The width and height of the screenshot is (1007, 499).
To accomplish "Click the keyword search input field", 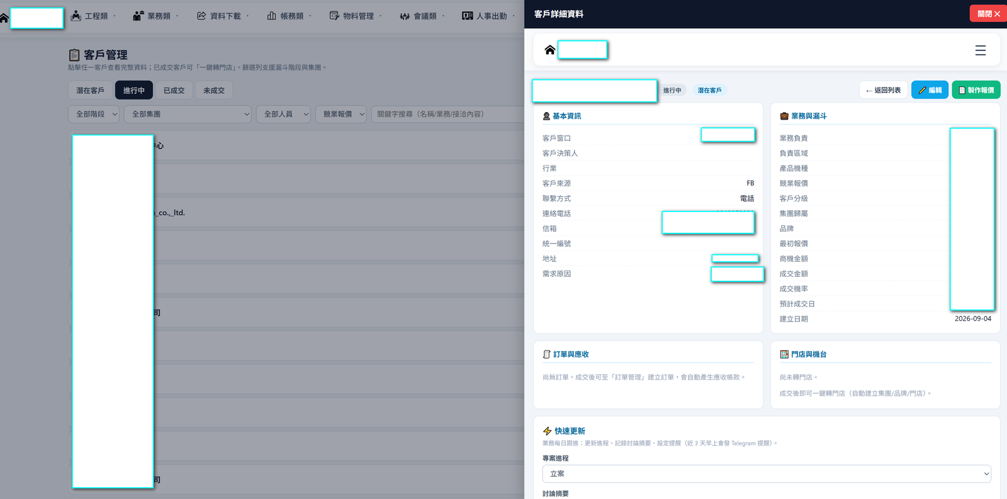I will click(447, 114).
